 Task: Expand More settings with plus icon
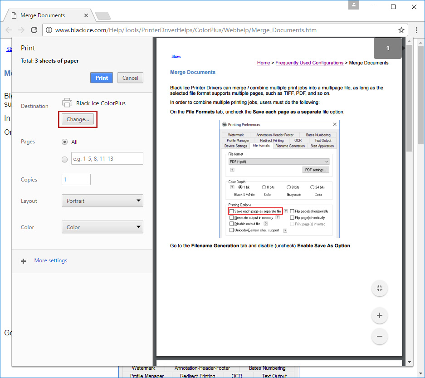(x=24, y=261)
